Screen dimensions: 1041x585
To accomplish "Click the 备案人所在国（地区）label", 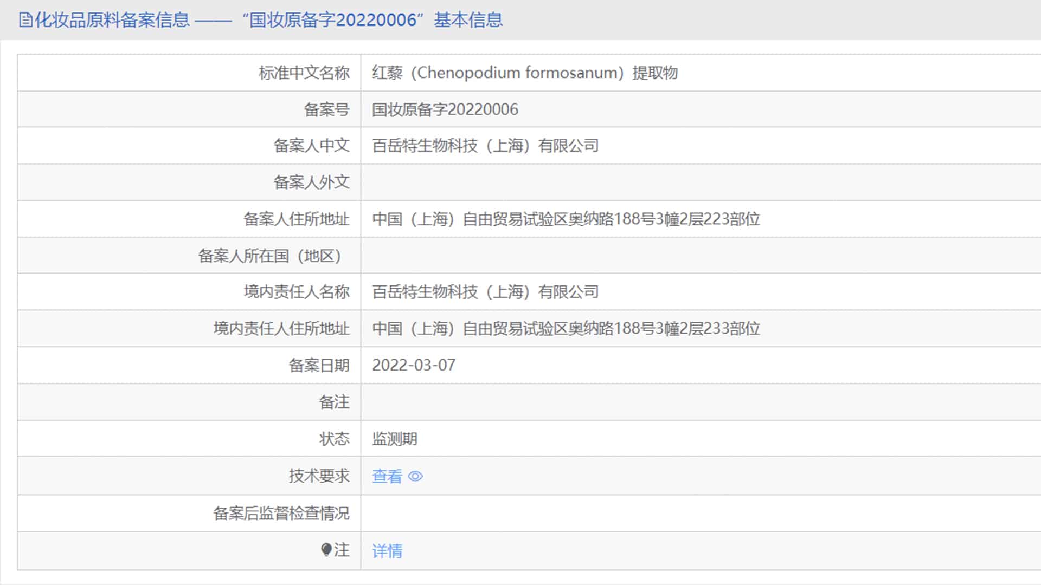I will click(269, 256).
